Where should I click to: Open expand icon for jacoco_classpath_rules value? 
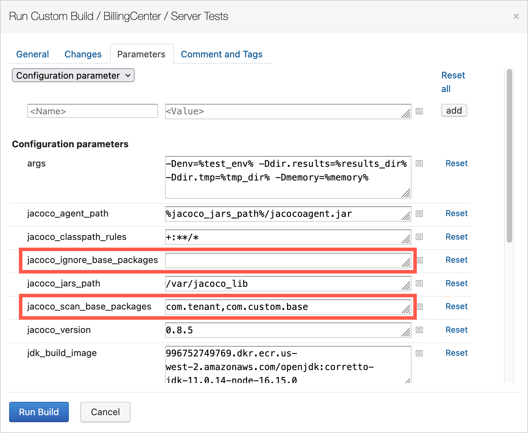pyautogui.click(x=419, y=237)
